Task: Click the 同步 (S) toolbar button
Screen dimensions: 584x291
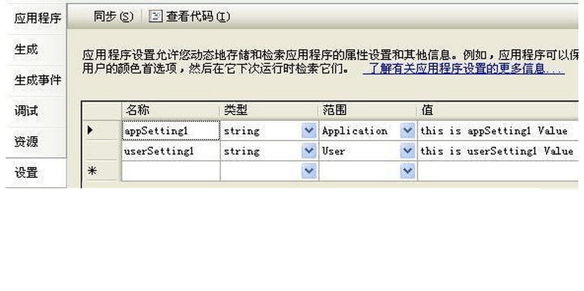Action: tap(113, 16)
